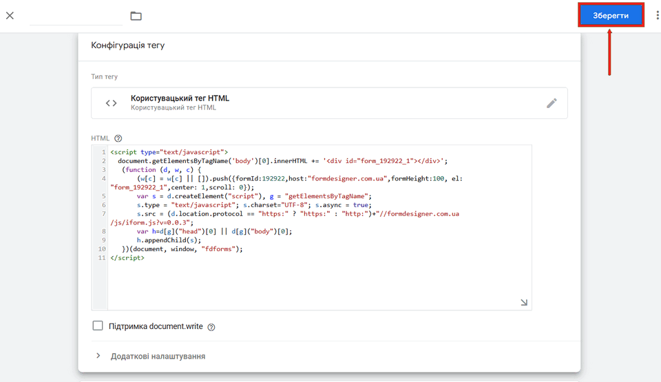Close the tag editor with the X icon

(x=10, y=15)
